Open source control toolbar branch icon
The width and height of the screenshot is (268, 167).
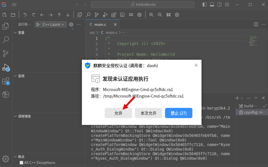tap(97, 15)
